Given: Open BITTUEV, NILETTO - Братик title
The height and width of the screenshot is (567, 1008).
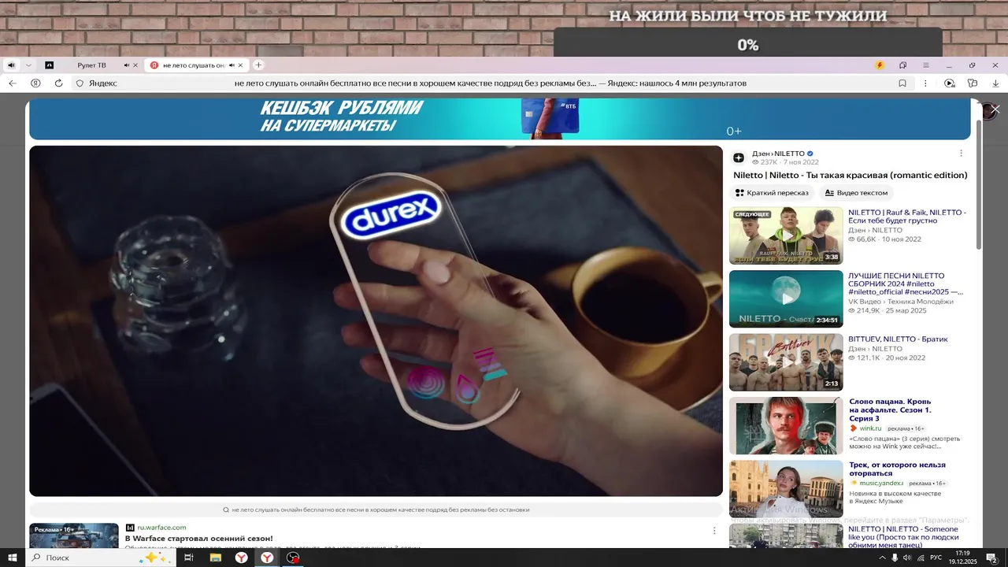Looking at the screenshot, I should point(898,339).
